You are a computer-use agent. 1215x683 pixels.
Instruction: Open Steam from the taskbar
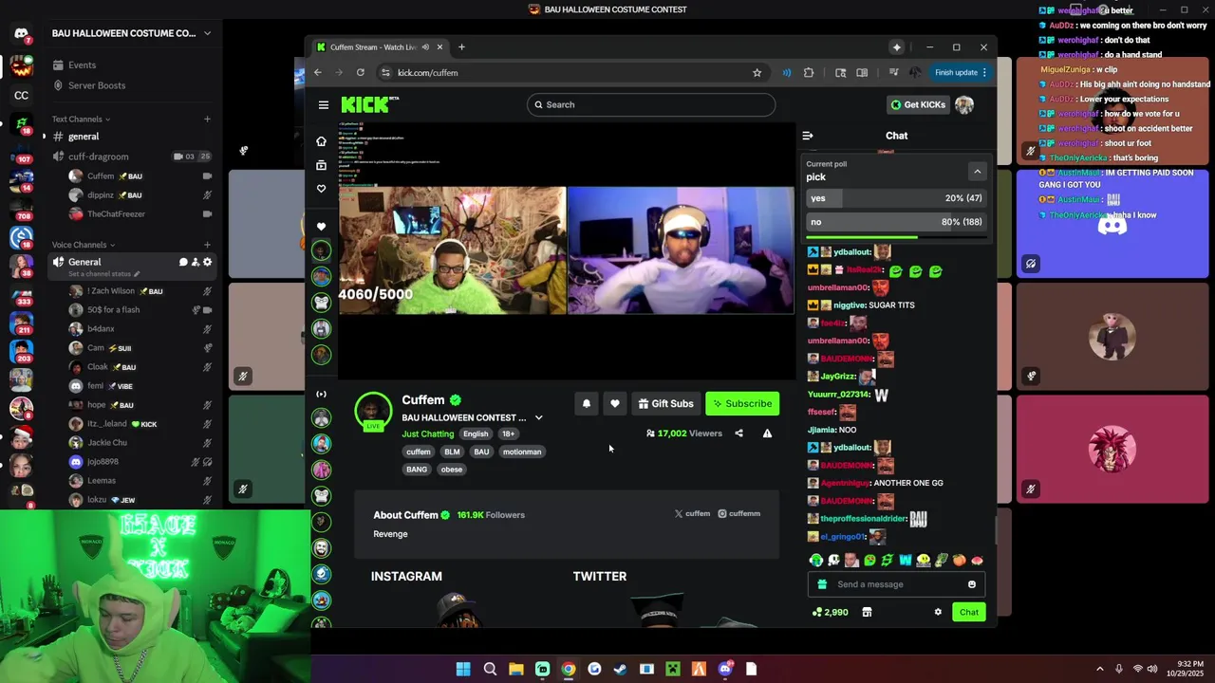coord(620,669)
